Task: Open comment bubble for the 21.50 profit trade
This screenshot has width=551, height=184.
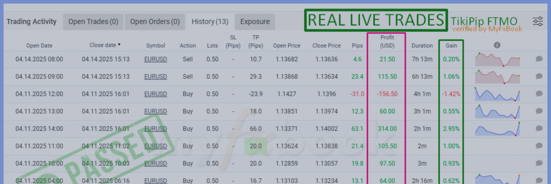Action: 539,59
